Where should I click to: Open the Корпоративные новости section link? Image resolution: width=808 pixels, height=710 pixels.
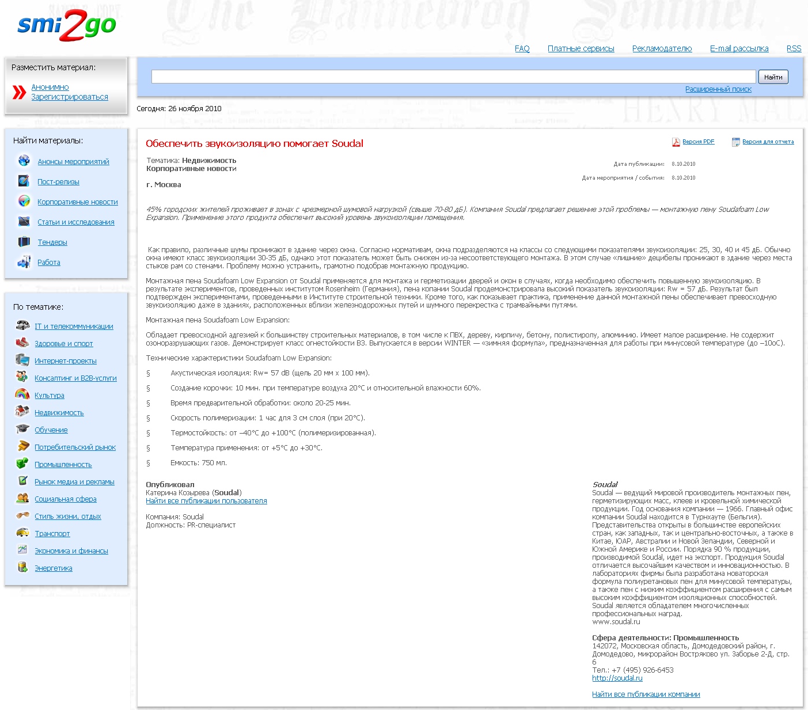point(78,202)
